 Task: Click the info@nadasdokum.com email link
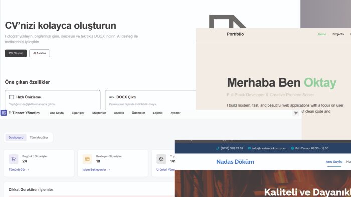pos(269,148)
